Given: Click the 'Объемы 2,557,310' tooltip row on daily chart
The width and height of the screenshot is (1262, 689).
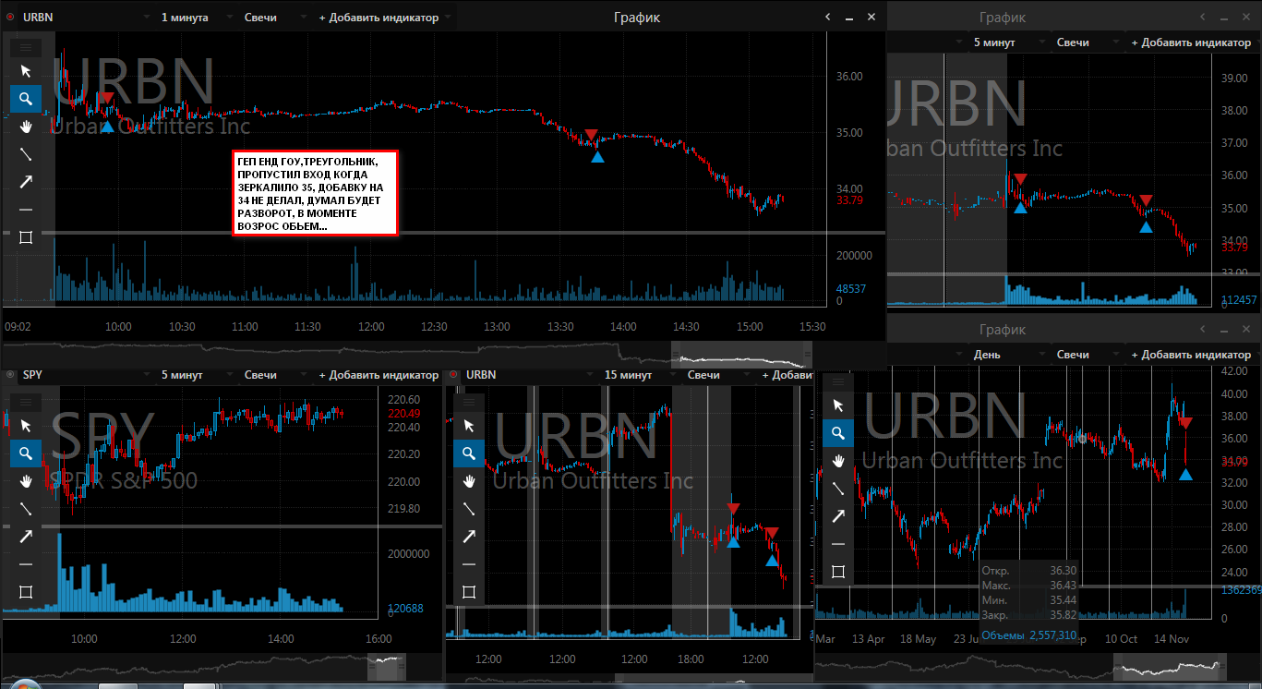Looking at the screenshot, I should pos(1029,635).
